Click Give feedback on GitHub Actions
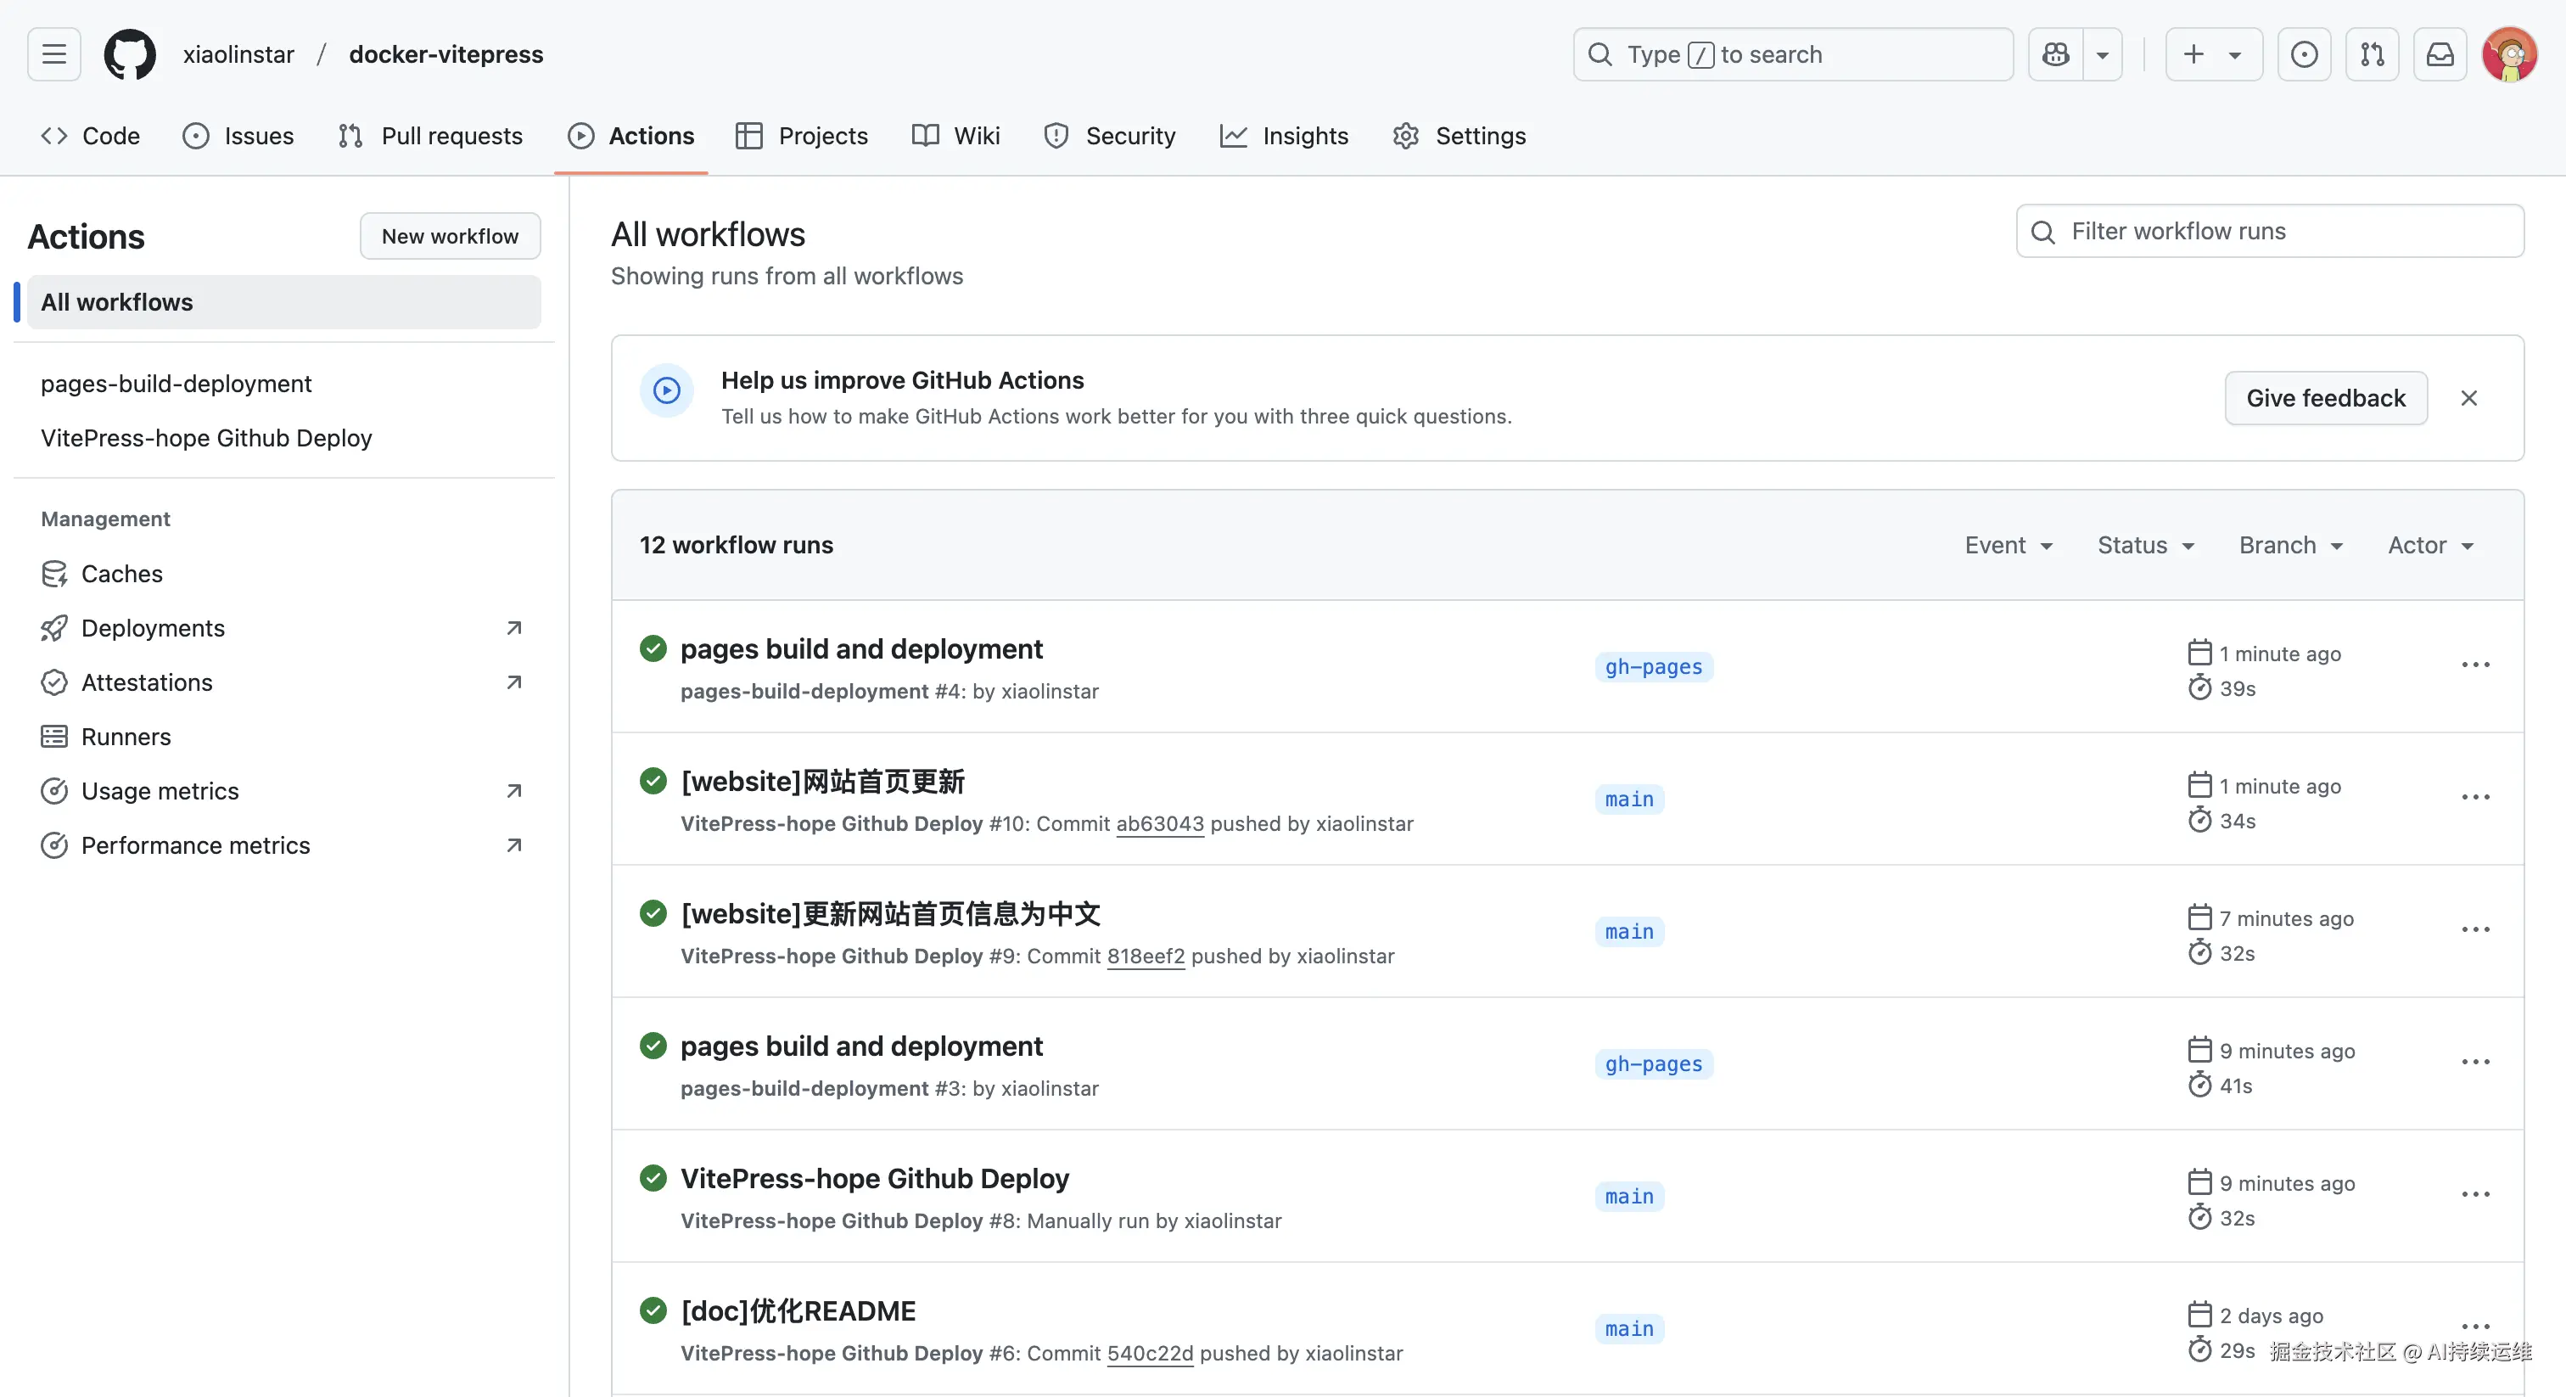 (2325, 397)
